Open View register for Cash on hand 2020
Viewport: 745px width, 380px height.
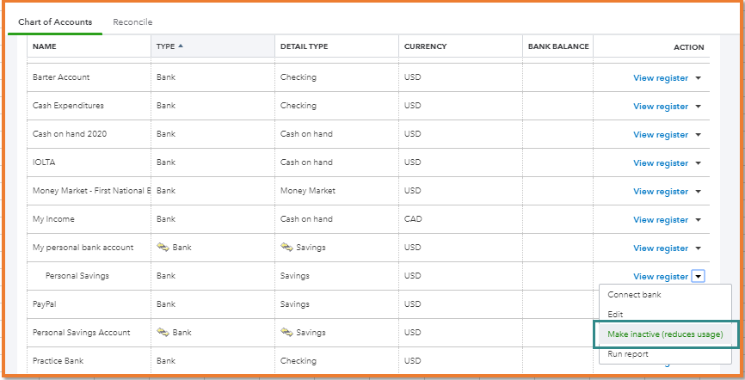[660, 135]
